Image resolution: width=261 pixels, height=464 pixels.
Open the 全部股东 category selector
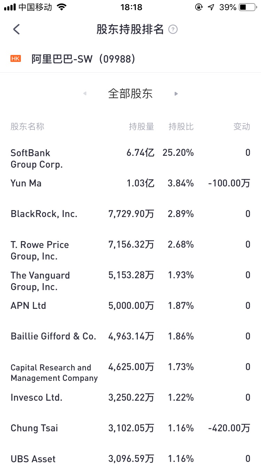tap(130, 94)
